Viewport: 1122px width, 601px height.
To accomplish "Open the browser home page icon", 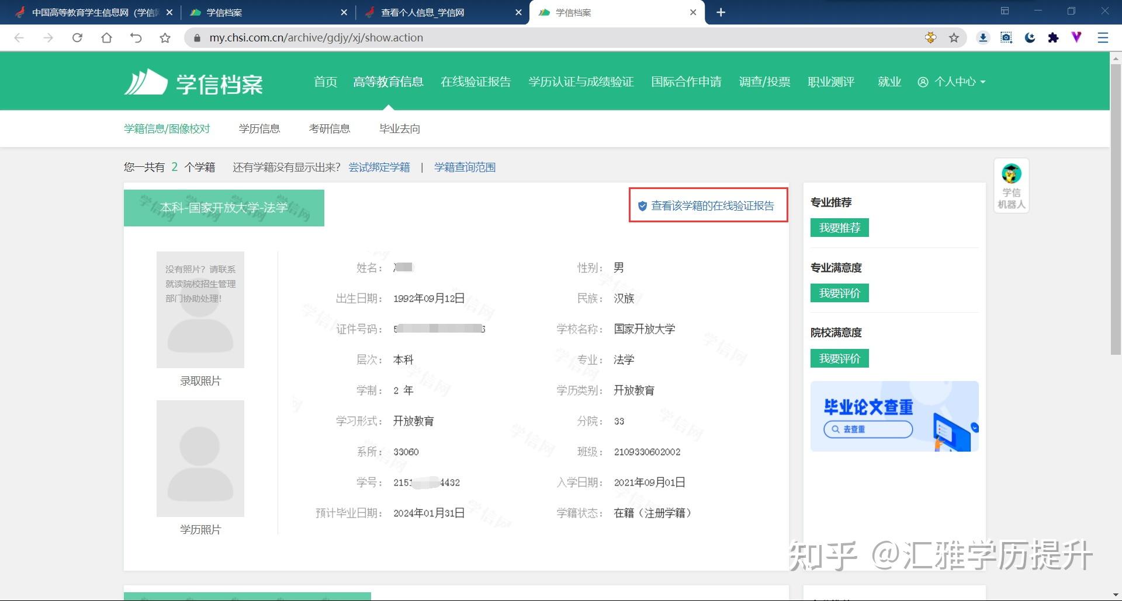I will point(106,38).
